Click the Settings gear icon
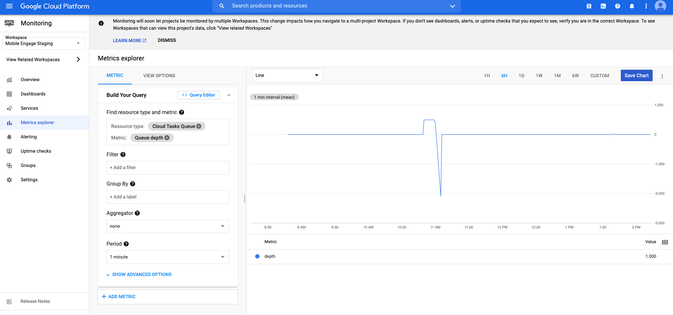Image resolution: width=673 pixels, height=315 pixels. (9, 180)
